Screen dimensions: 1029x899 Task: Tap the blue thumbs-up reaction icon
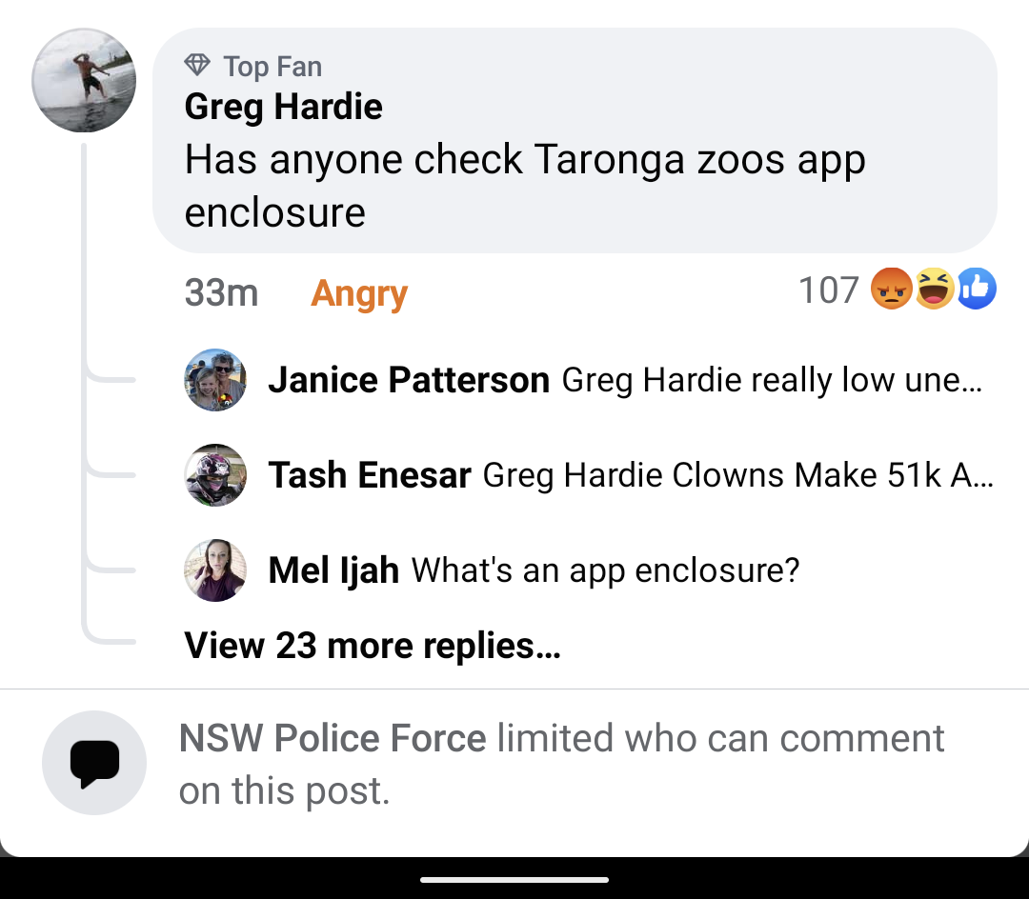(x=976, y=290)
